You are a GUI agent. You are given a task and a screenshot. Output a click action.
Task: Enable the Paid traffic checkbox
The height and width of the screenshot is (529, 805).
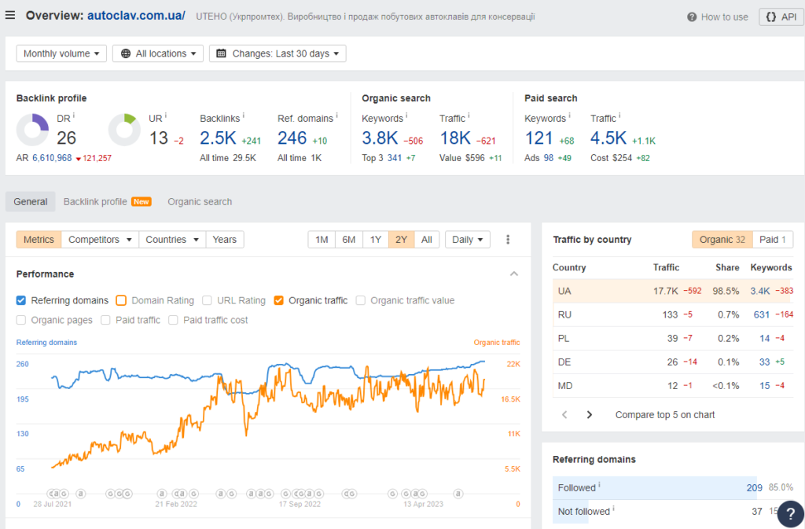click(x=105, y=320)
